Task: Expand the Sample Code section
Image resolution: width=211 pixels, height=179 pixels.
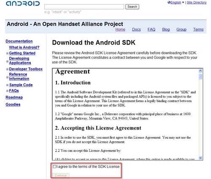Action: tap(7, 85)
